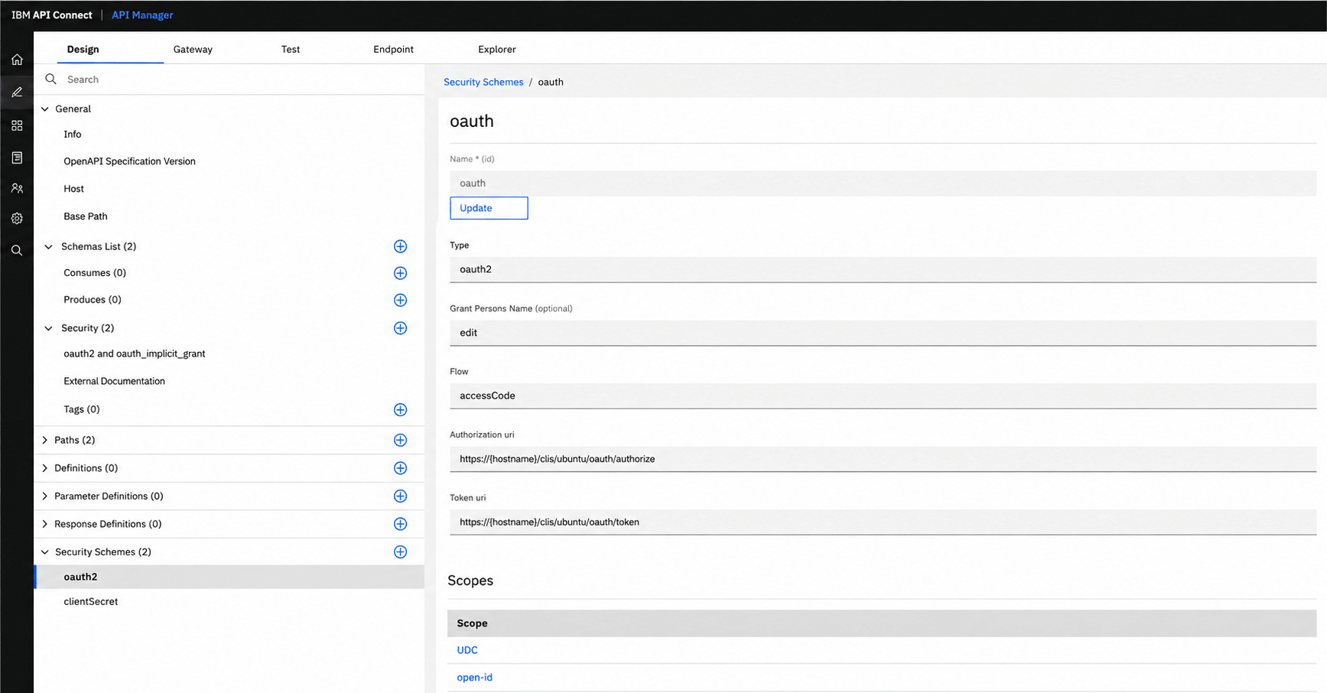Image resolution: width=1327 pixels, height=693 pixels.
Task: Collapse the Schemas List section
Action: pos(49,246)
